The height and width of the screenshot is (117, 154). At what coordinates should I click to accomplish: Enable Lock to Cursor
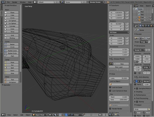[x=110, y=87]
